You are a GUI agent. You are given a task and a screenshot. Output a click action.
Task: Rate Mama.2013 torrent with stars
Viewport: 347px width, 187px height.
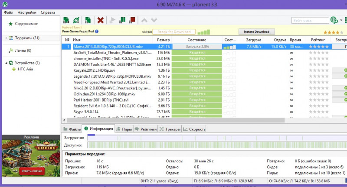(x=319, y=47)
